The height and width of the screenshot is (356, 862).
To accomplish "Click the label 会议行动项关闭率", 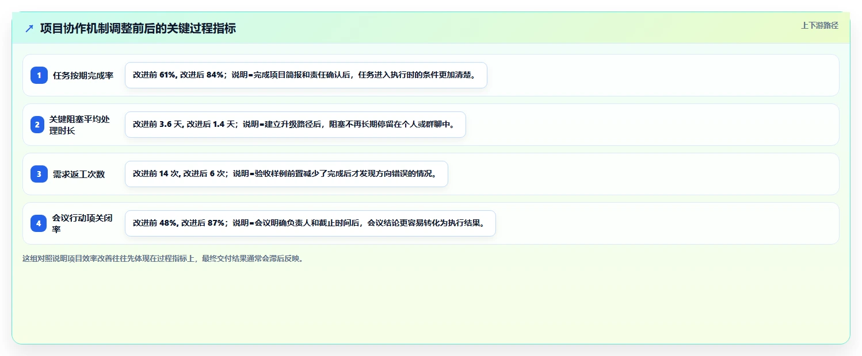I will click(x=82, y=223).
